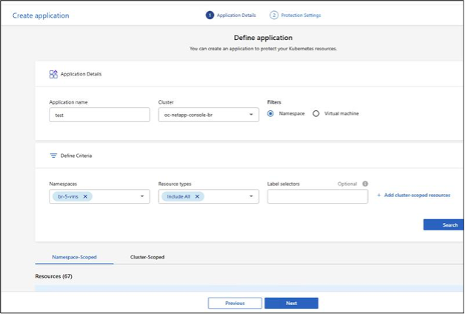Click the Optional label text
Image resolution: width=465 pixels, height=314 pixels.
tap(347, 184)
